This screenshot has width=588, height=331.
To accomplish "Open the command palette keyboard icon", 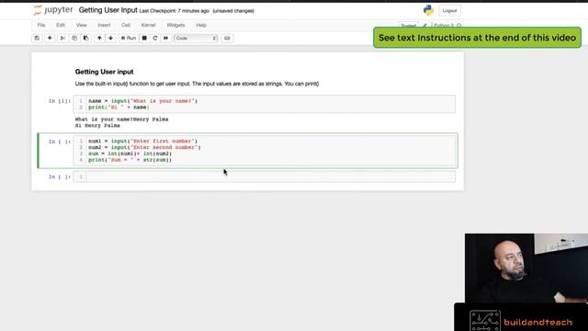I will (x=227, y=39).
